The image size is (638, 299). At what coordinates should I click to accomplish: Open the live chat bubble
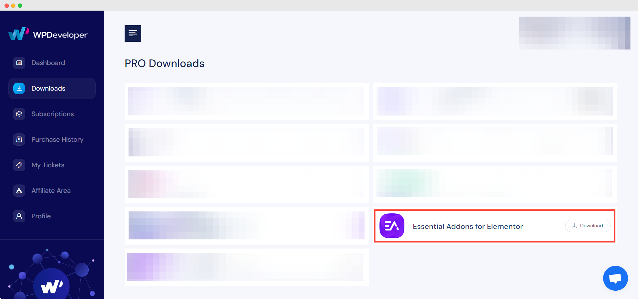615,278
